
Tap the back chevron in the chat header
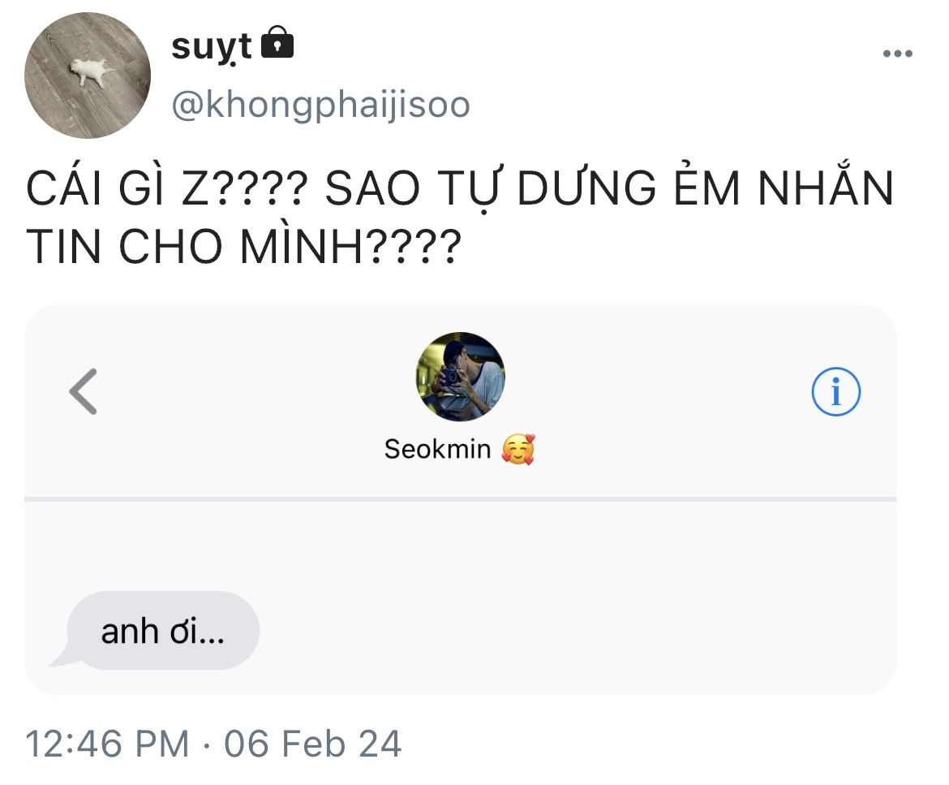click(x=84, y=391)
